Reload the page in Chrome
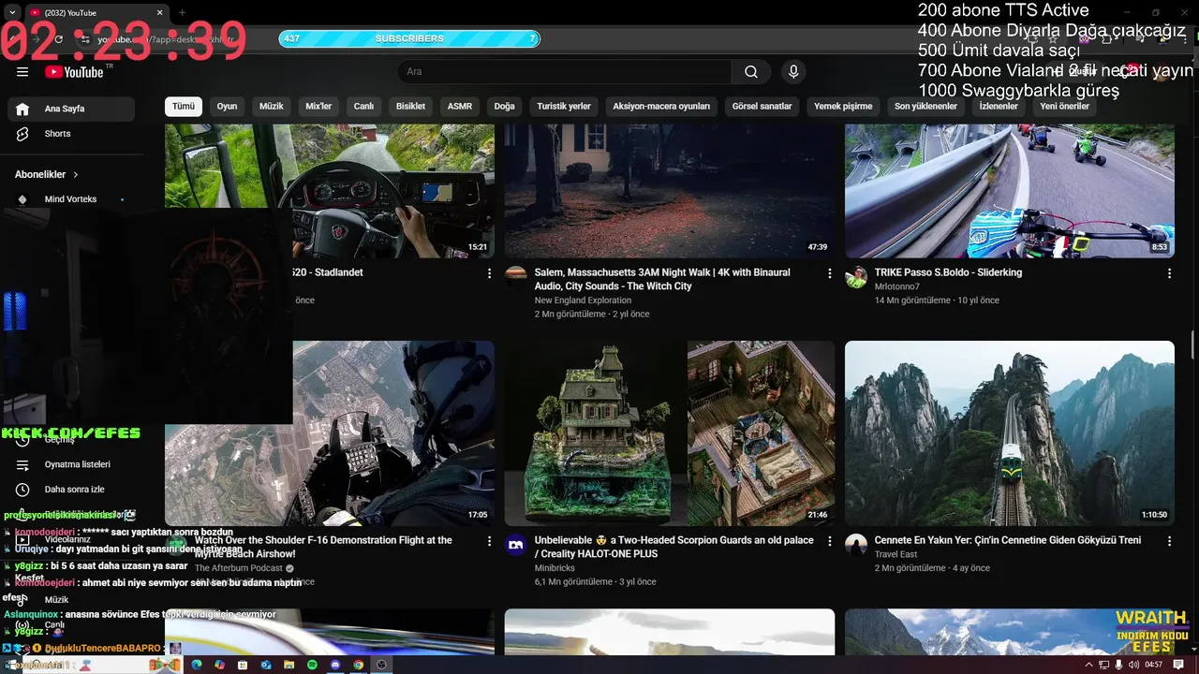The height and width of the screenshot is (674, 1199). point(58,39)
